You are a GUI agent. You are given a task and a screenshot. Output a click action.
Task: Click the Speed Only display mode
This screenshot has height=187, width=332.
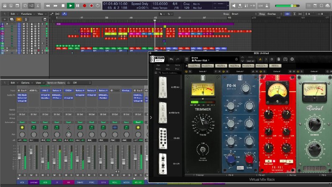coord(139,4)
